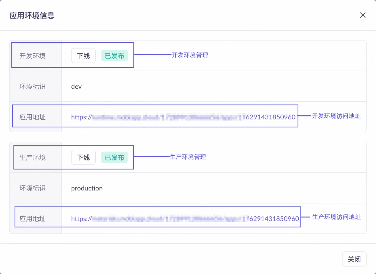Viewport: 376px width, 274px height.
Task: Click 应用地址 label in the development section
Action: pos(32,117)
